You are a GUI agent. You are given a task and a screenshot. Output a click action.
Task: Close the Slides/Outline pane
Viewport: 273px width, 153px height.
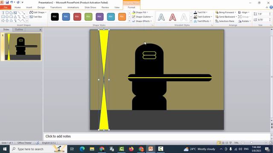pyautogui.click(x=41, y=30)
